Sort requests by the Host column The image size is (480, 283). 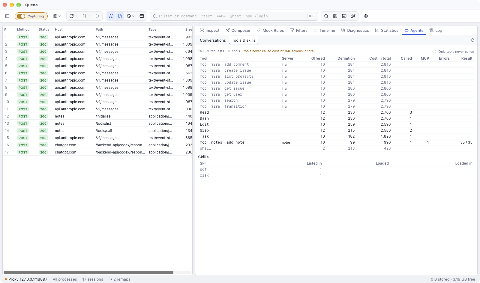(59, 29)
